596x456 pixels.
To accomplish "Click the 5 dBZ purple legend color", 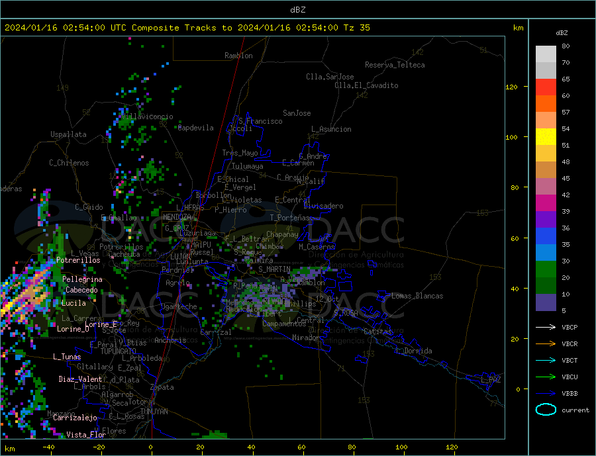I will pos(546,302).
